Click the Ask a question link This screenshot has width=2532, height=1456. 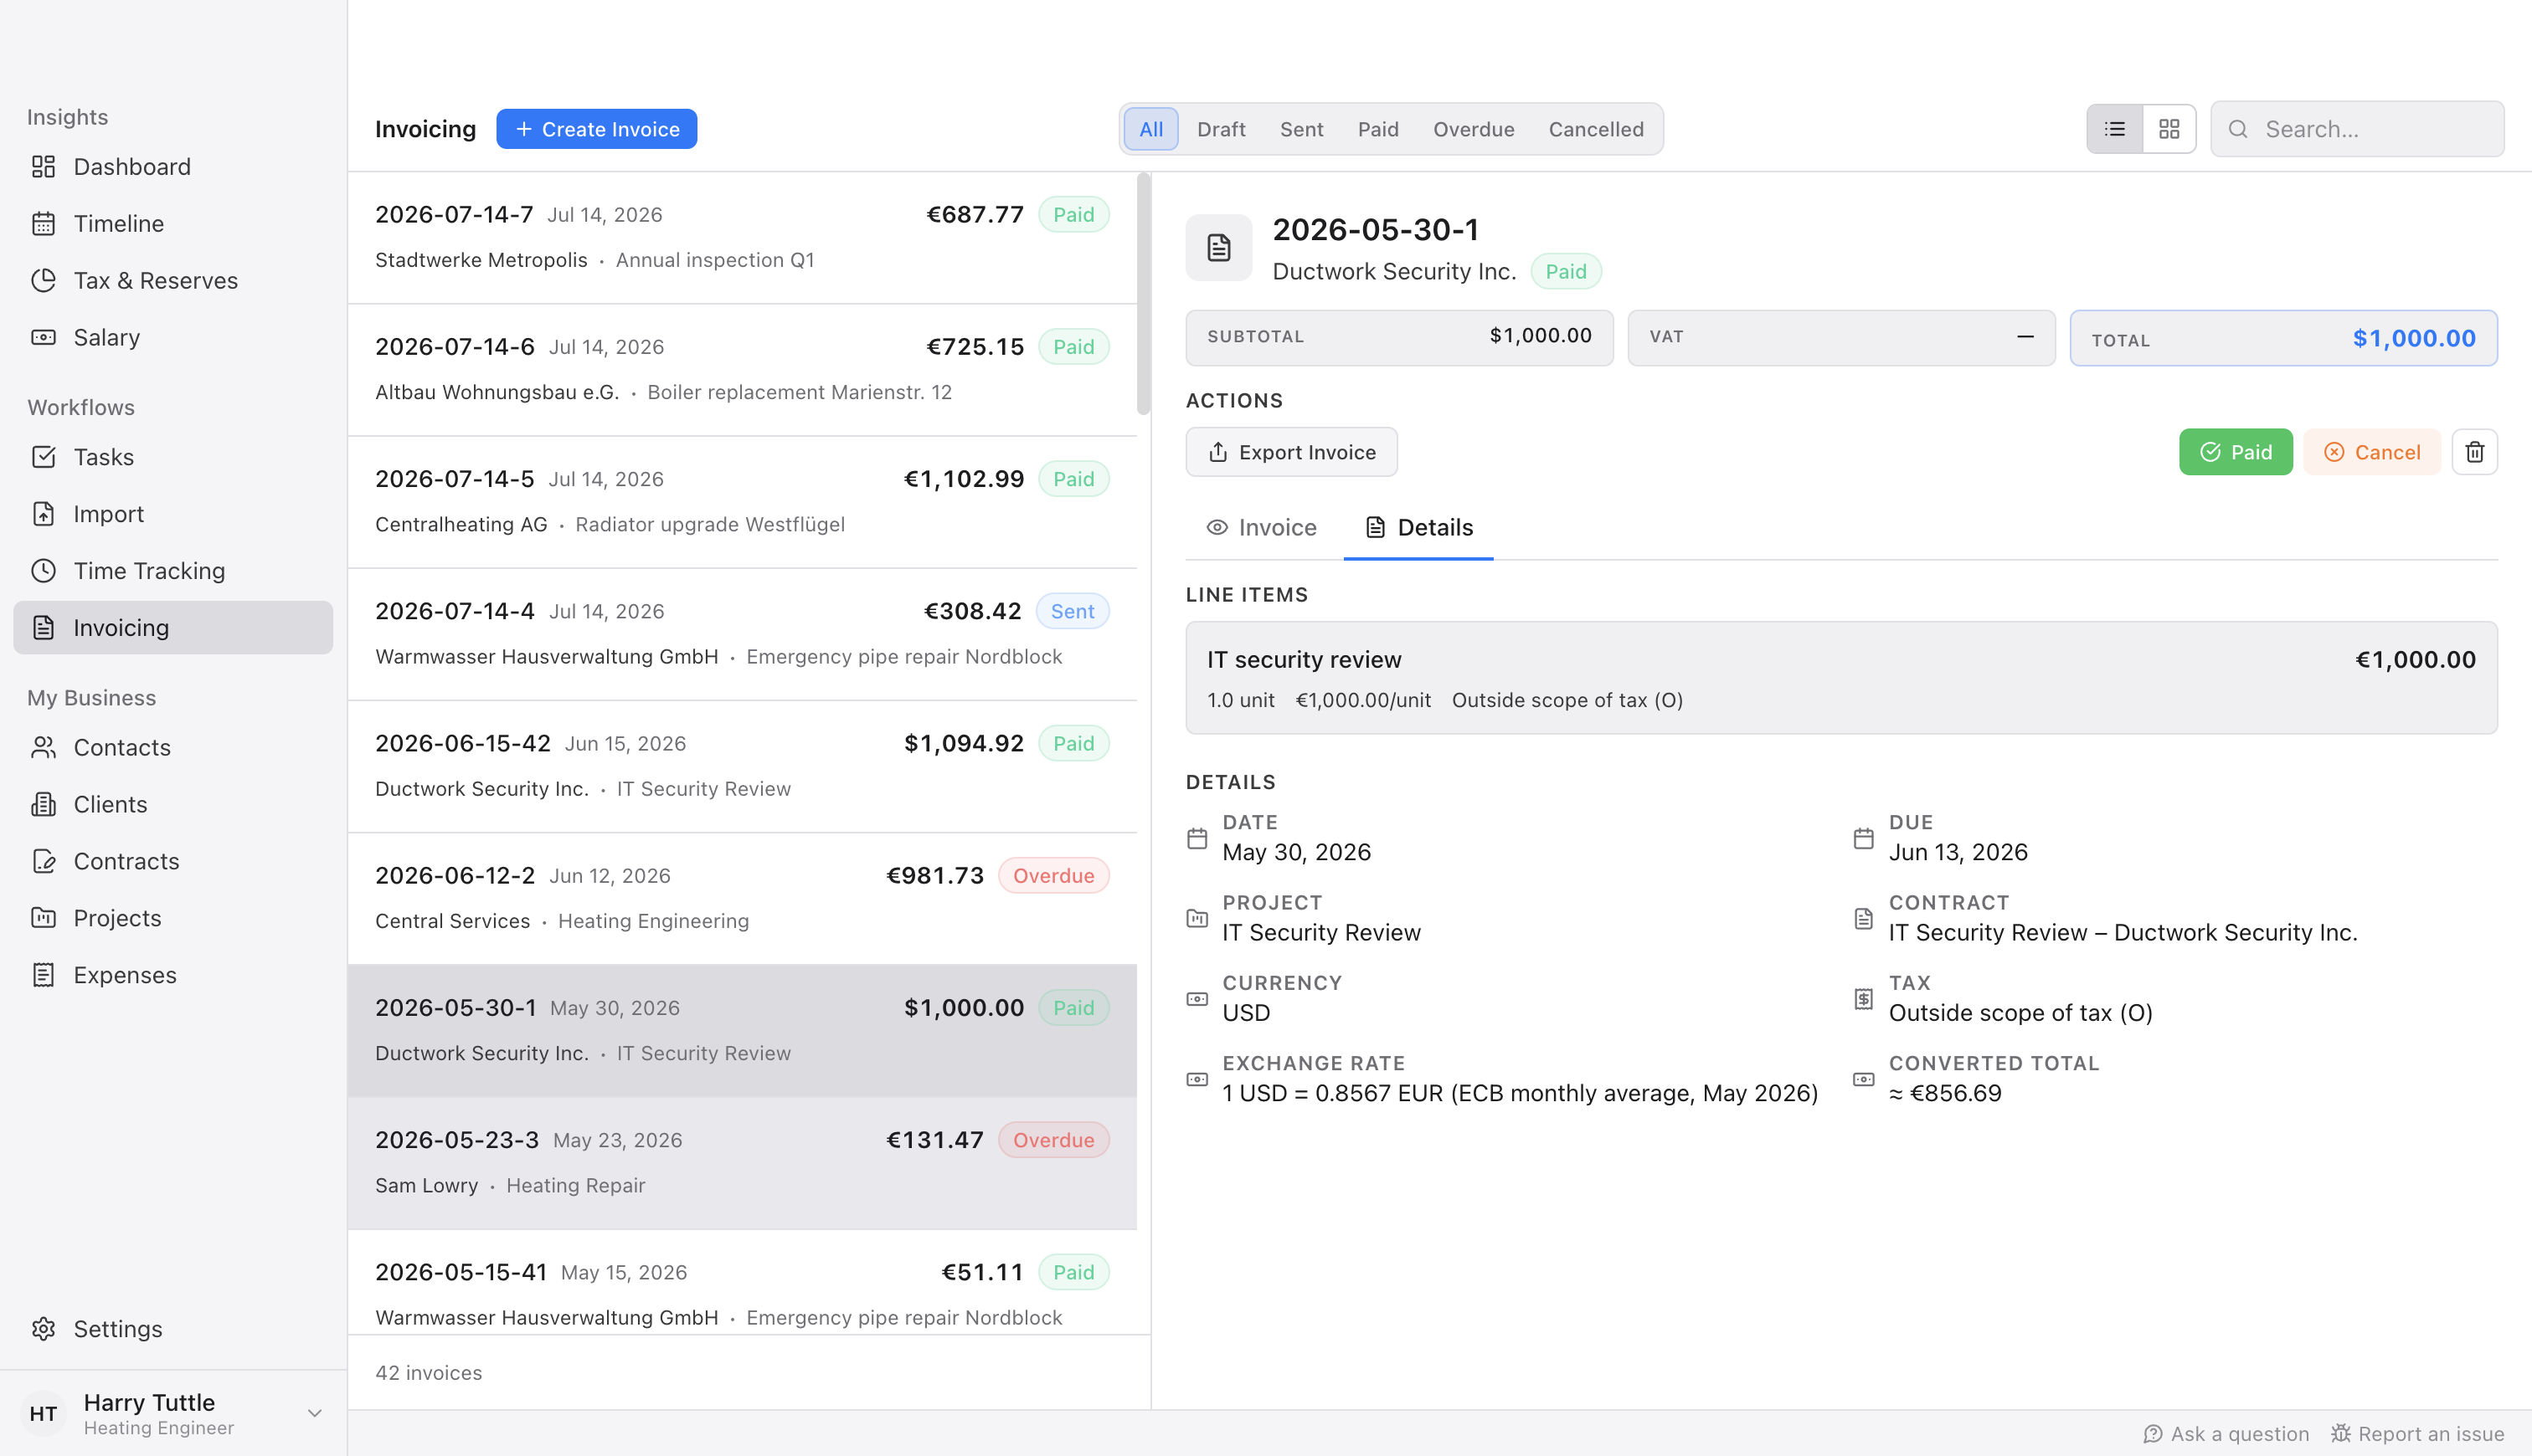(x=2226, y=1434)
